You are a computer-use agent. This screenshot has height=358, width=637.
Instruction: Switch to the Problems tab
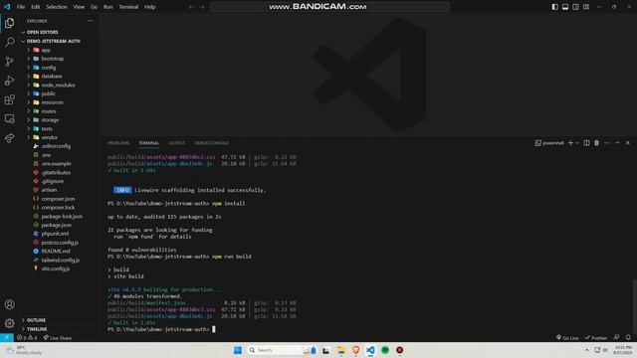click(118, 143)
